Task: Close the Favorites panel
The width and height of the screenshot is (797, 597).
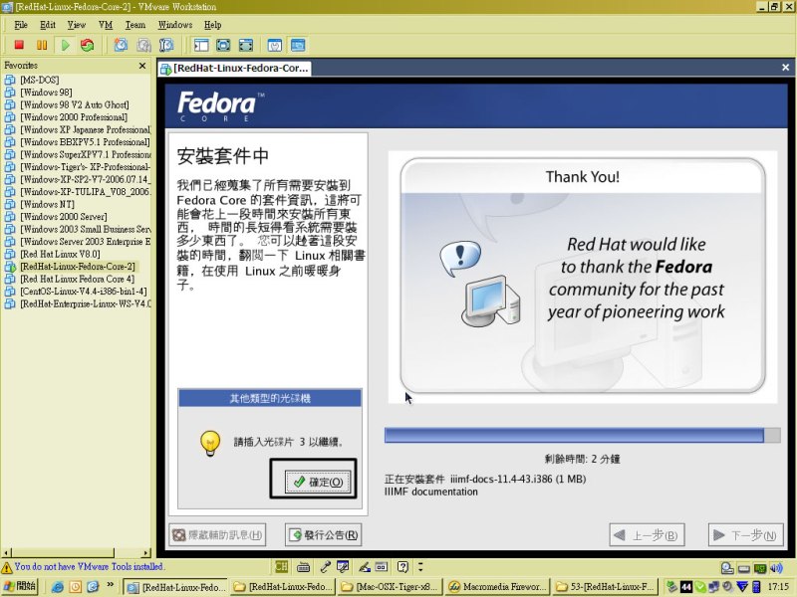Action: click(x=142, y=66)
